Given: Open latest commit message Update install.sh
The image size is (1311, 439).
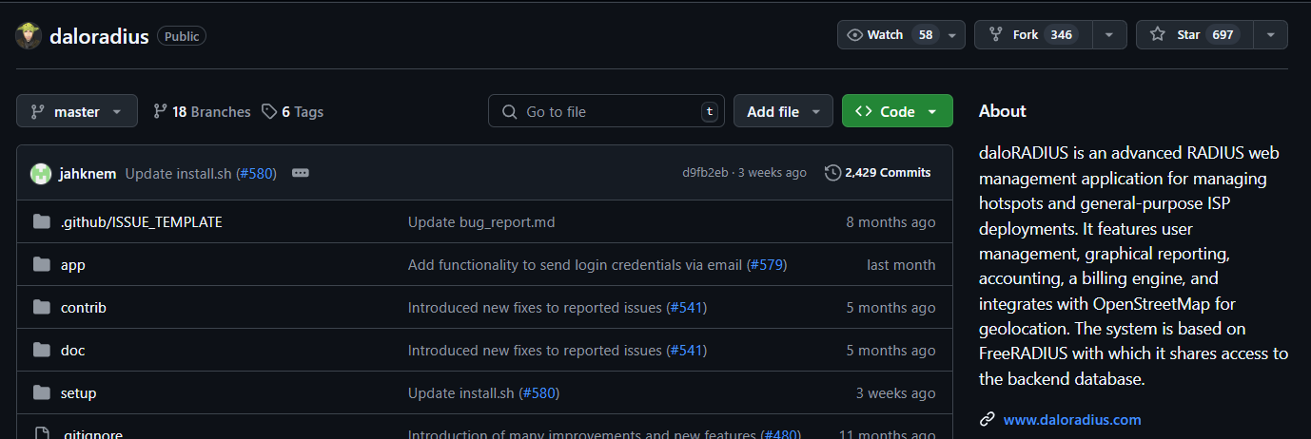Looking at the screenshot, I should pyautogui.click(x=178, y=173).
